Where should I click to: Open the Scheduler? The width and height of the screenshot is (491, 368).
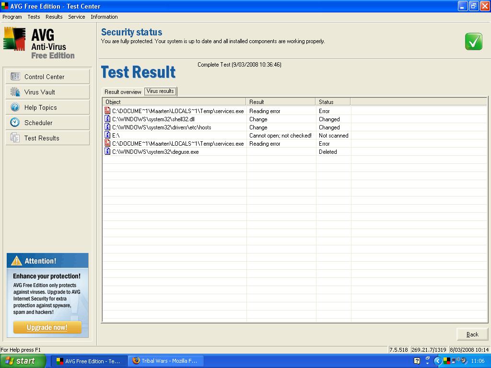point(47,123)
